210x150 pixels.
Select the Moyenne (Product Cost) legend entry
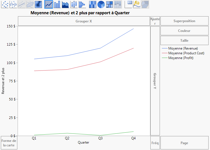pyautogui.click(x=186, y=53)
